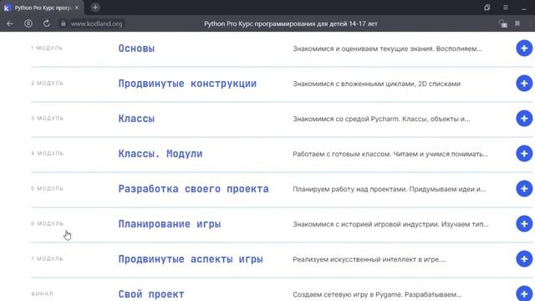The image size is (535, 301).
Task: Click the '5 модуль' label
Action: 48,189
